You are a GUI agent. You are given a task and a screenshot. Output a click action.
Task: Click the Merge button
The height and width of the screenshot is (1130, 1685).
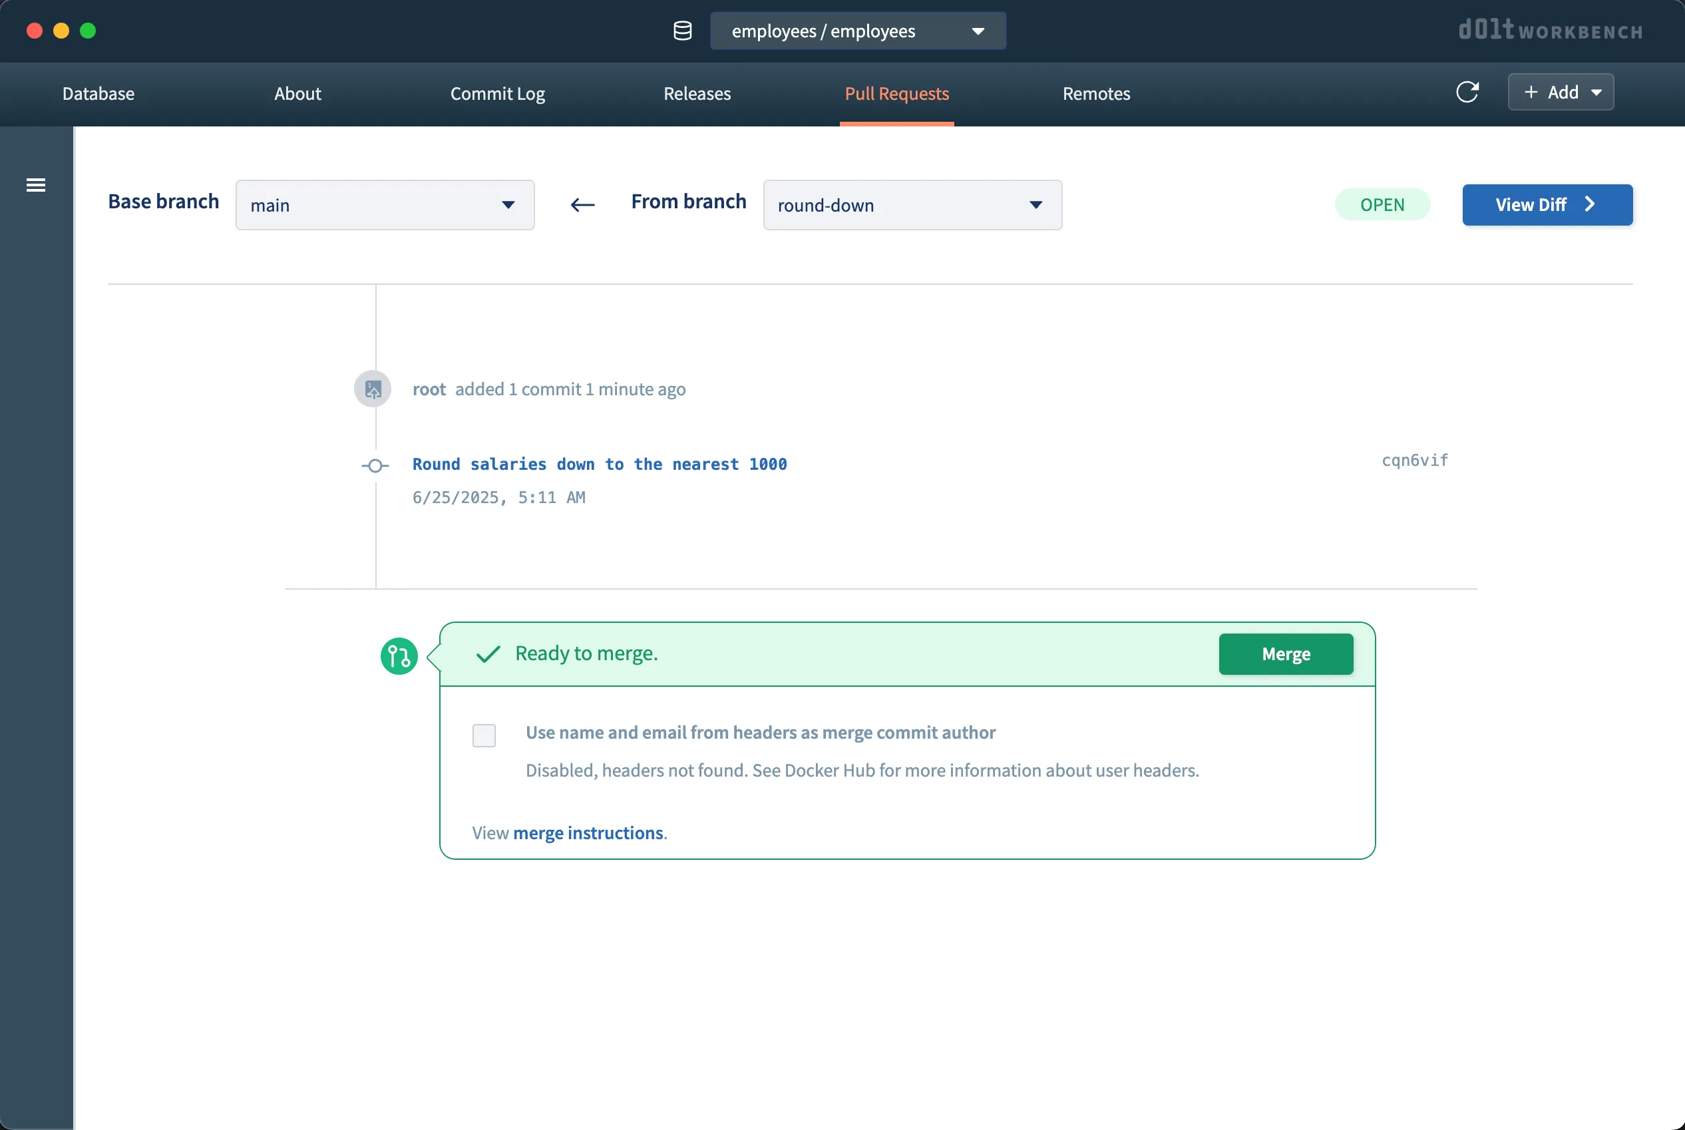1286,654
